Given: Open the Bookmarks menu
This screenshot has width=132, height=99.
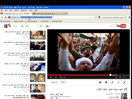Looking at the screenshot, I should point(24,10).
